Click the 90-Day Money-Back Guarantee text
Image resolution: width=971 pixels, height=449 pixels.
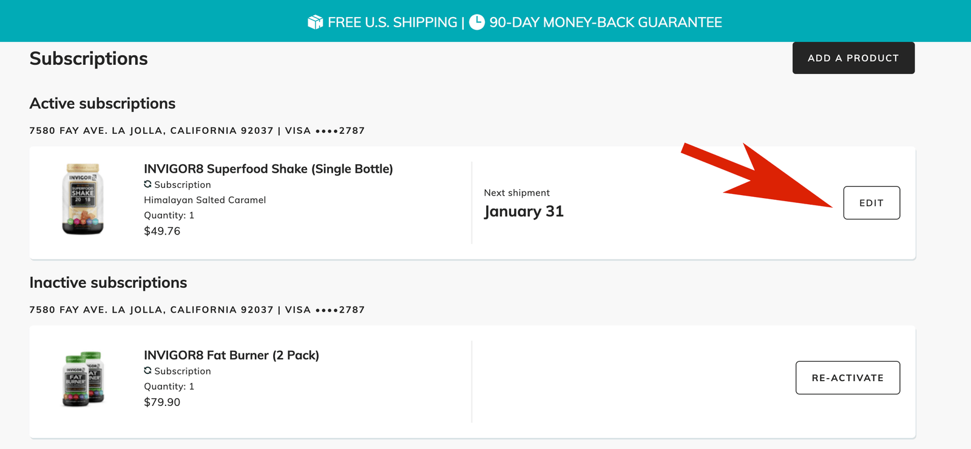coord(606,22)
